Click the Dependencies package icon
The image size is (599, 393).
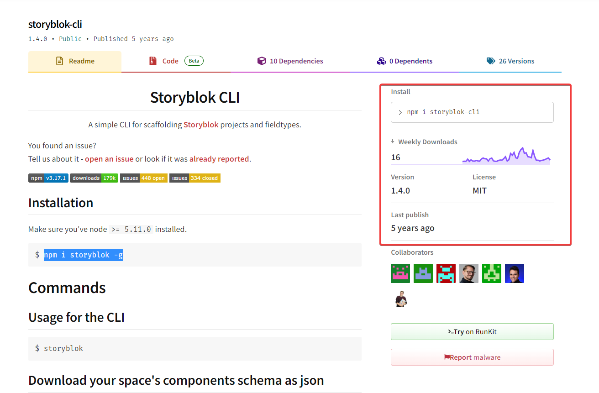click(262, 60)
